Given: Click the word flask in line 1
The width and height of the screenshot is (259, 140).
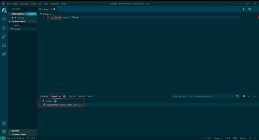Looking at the screenshot, I should coord(58,17).
